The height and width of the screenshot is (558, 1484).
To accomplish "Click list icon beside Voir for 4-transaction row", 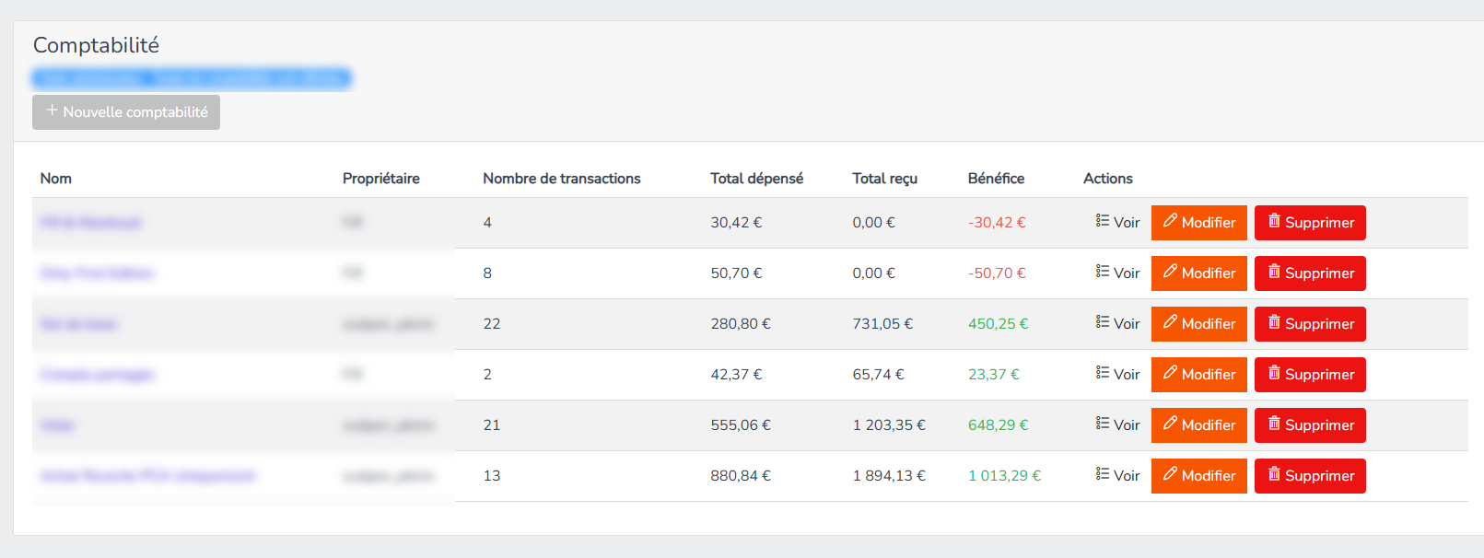I will (x=1102, y=221).
